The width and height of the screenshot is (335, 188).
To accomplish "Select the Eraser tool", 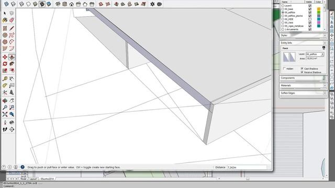I will [12, 20].
